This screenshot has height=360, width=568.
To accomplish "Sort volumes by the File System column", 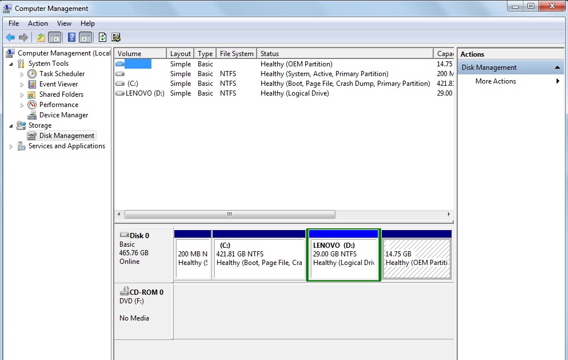I will click(236, 54).
